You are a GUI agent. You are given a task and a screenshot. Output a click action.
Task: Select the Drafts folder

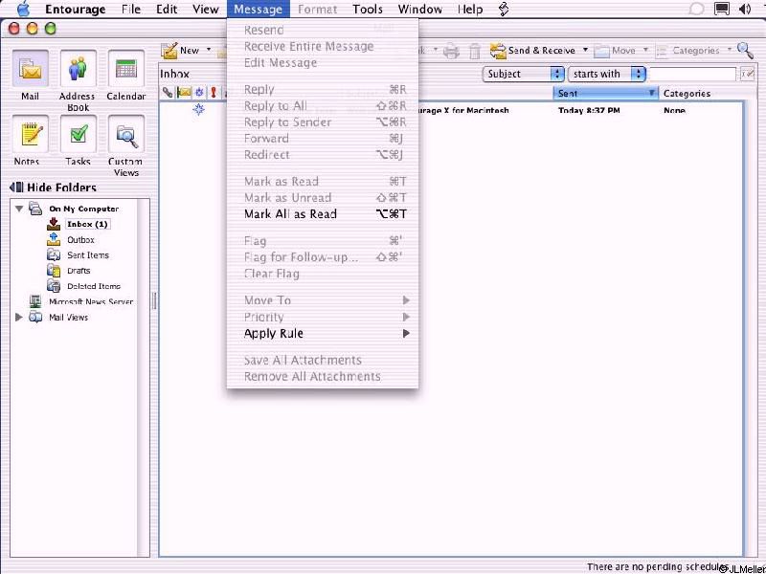[79, 271]
